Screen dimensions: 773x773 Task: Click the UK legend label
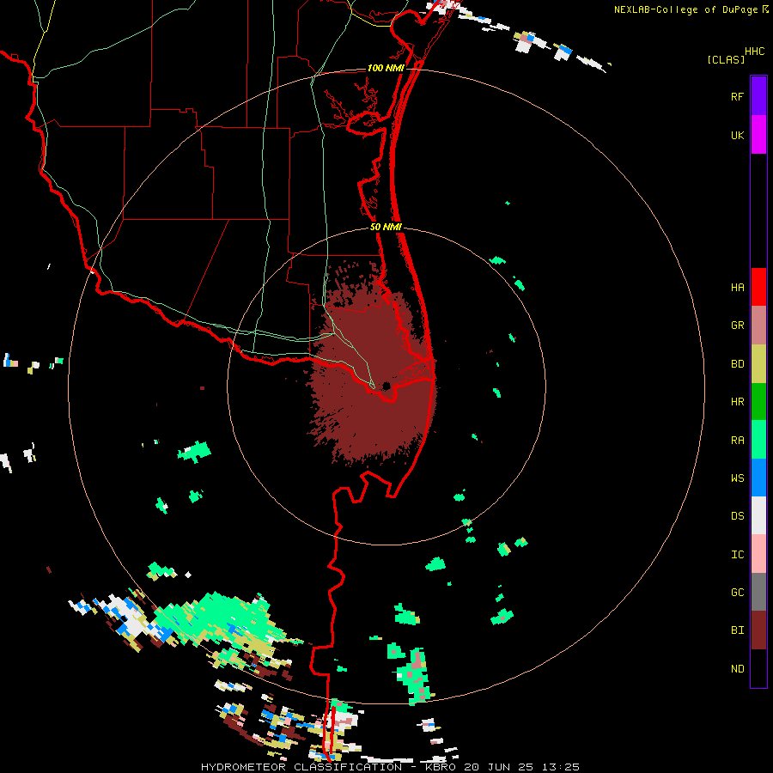click(737, 135)
